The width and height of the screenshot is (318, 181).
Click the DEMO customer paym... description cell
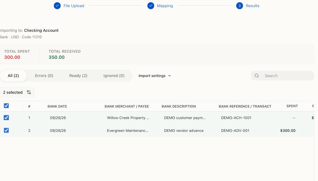click(185, 118)
